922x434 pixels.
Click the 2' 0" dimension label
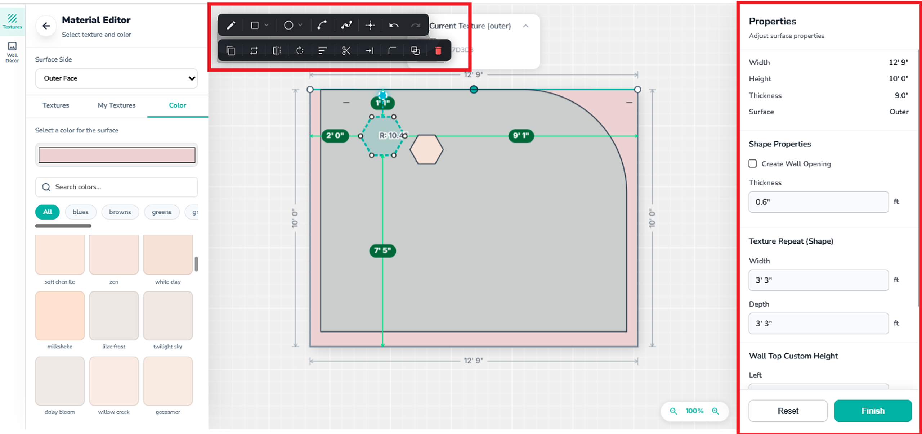335,136
